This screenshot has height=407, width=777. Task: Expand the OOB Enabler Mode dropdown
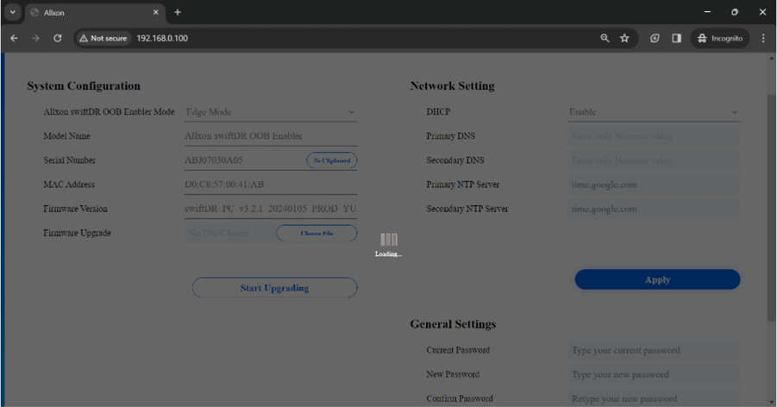271,112
